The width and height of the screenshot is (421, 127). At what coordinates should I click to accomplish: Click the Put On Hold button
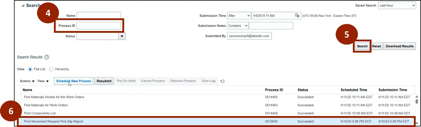click(126, 81)
